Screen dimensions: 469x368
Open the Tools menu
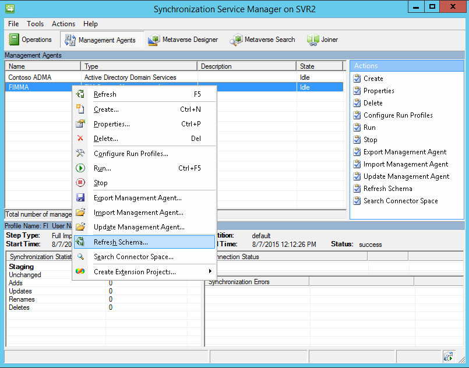36,24
